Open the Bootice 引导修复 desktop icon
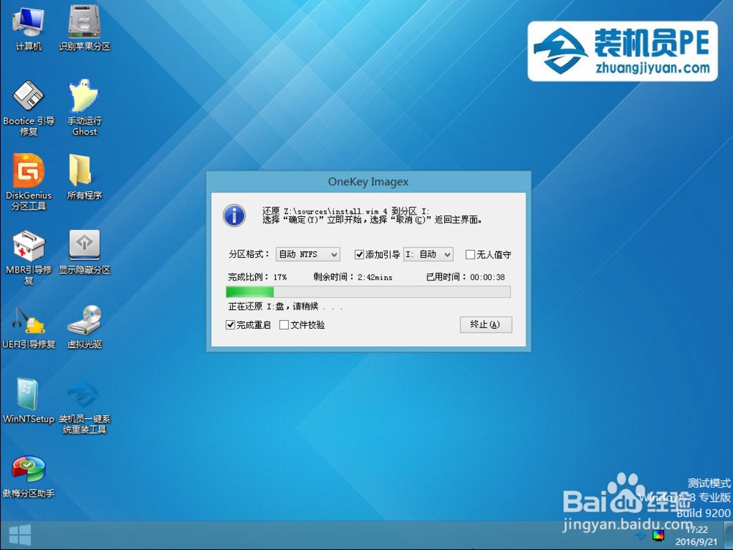The height and width of the screenshot is (550, 733). click(x=29, y=108)
